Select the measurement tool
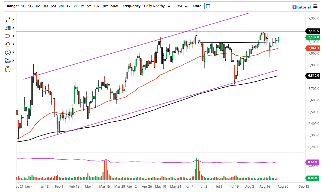This screenshot has height=192, width=322. [7, 61]
